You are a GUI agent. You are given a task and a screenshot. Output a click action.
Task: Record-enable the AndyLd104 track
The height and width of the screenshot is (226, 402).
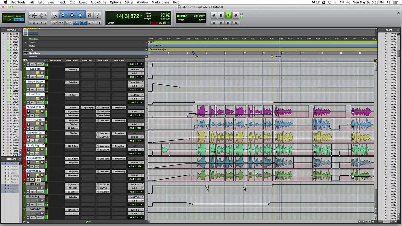28,111
